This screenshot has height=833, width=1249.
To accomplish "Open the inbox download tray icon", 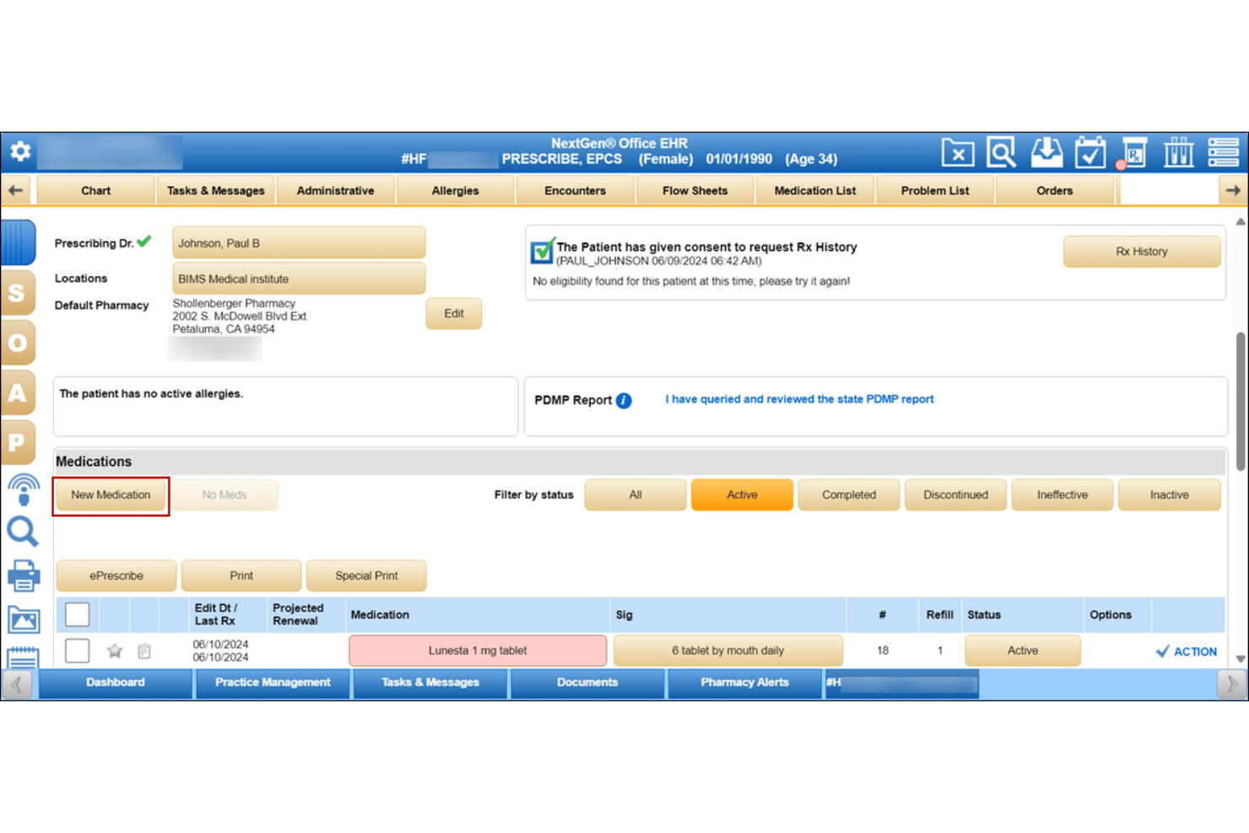I will pos(1046,153).
